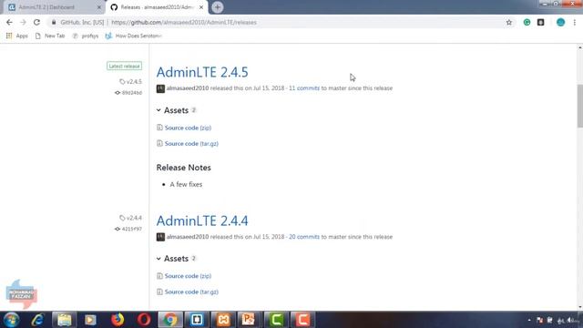Open PowerPoint from taskbar
The height and width of the screenshot is (328, 583).
click(x=250, y=320)
